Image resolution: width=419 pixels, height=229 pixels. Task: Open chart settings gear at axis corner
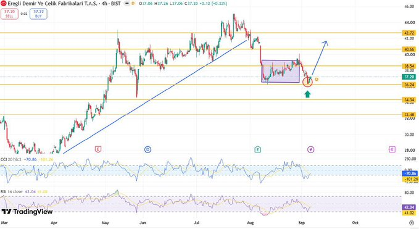(411, 223)
